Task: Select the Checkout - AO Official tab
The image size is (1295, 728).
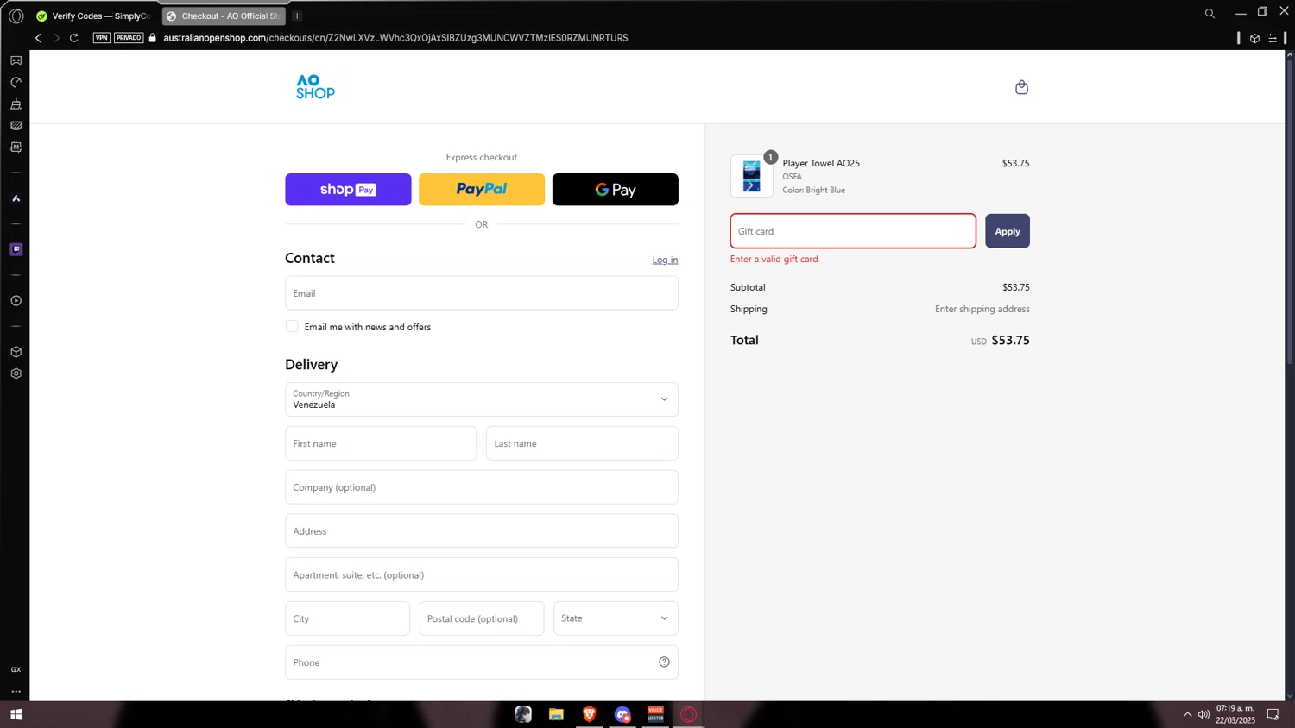Action: (224, 16)
